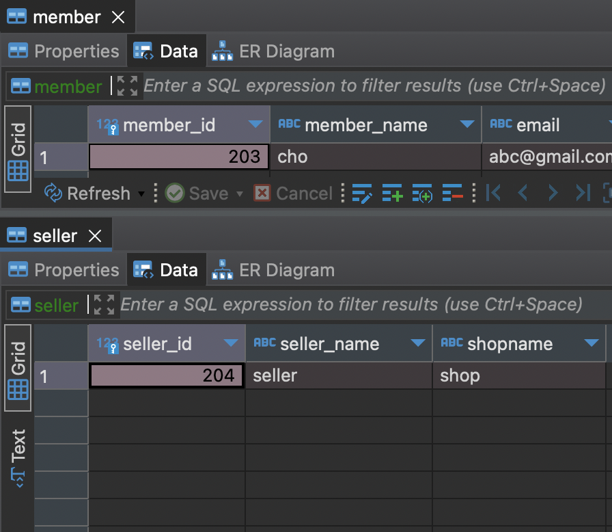Click the duplicate current row icon
The image size is (612, 532).
[422, 194]
